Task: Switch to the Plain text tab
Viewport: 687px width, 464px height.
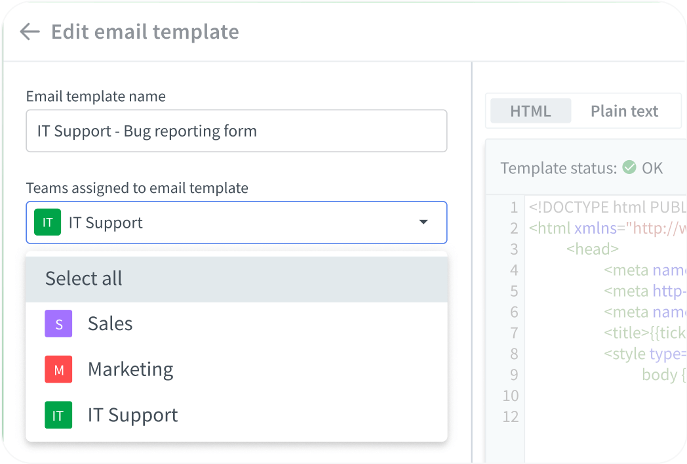Action: point(624,110)
